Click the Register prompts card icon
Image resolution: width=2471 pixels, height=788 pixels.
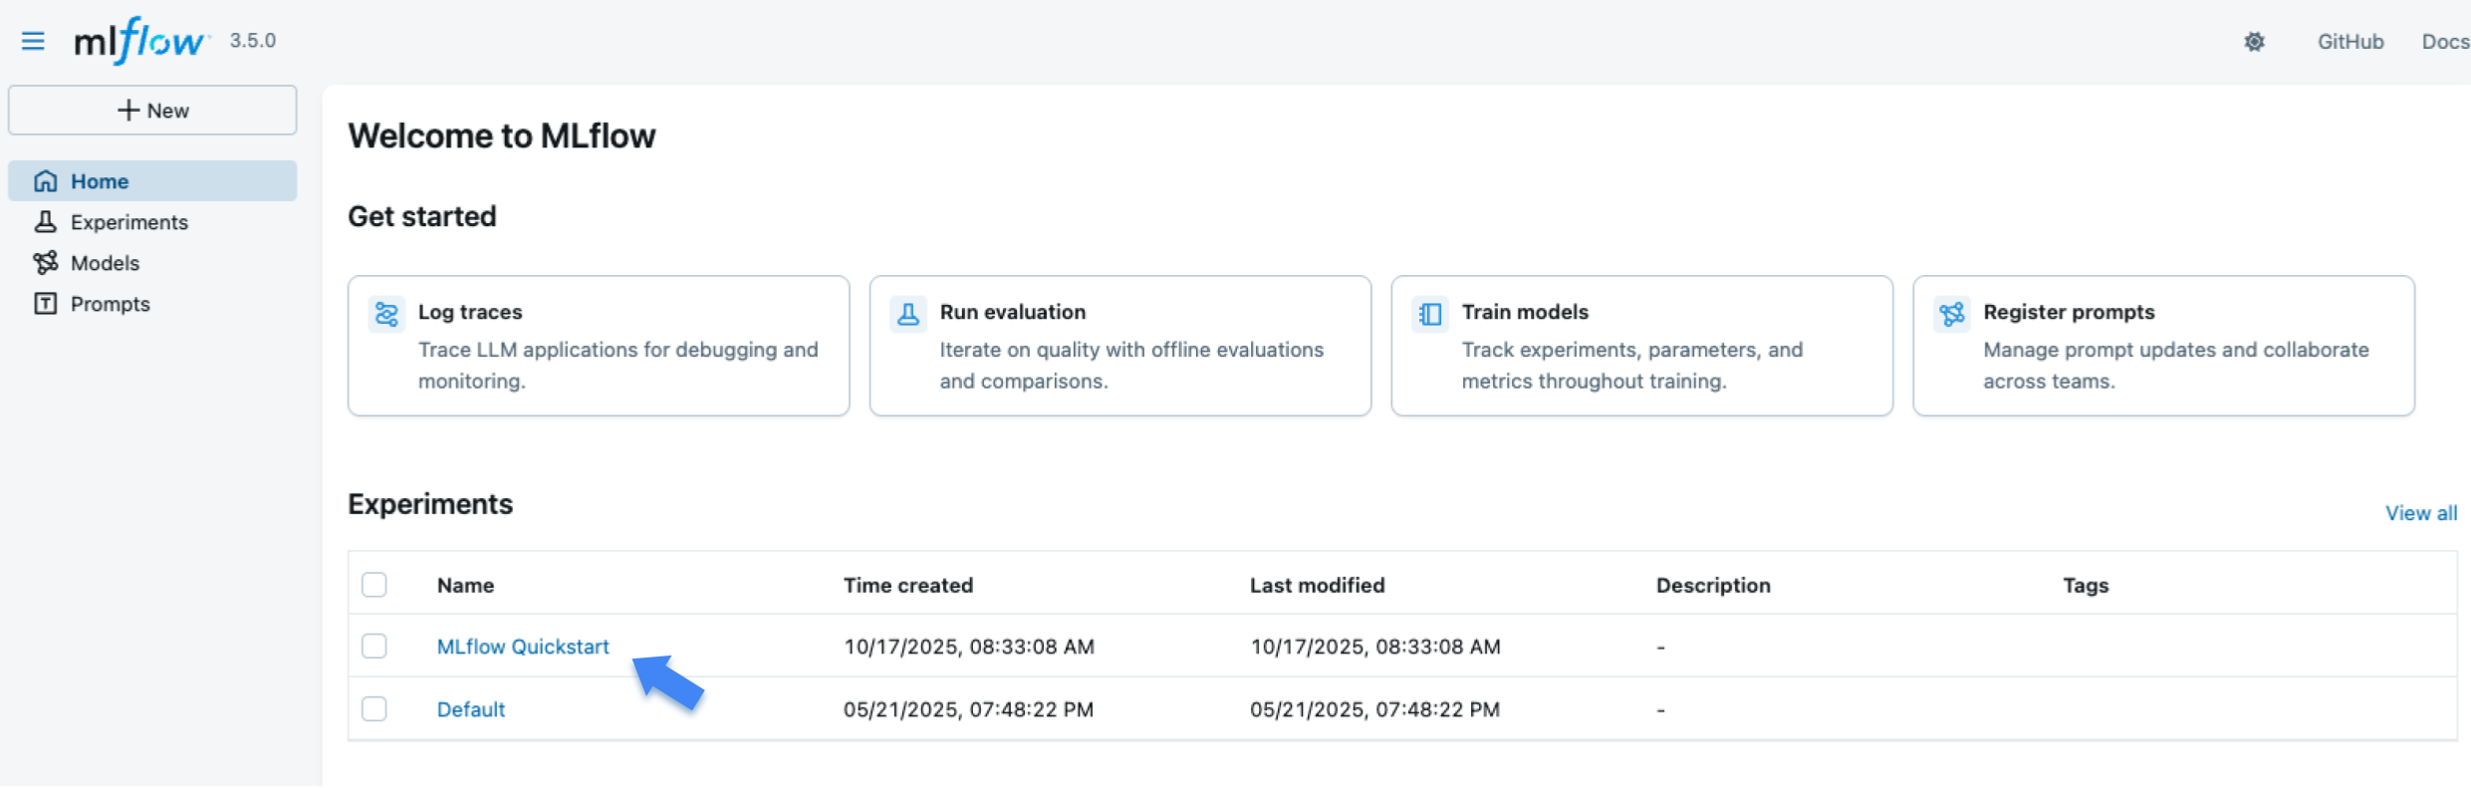[1952, 315]
